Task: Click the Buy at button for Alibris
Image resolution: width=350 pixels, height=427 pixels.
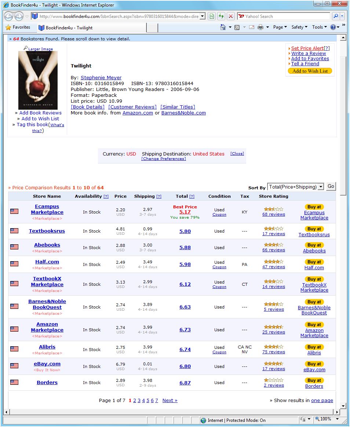Action: (x=314, y=347)
